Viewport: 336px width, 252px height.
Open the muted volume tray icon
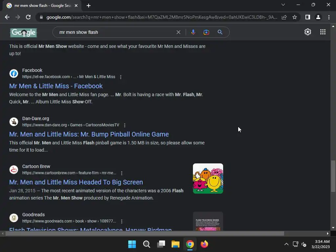[304, 244]
